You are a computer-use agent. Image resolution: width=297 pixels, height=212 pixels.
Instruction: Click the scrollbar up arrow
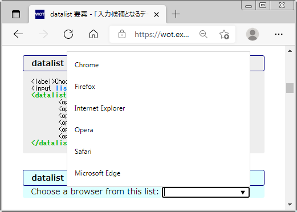(290, 51)
